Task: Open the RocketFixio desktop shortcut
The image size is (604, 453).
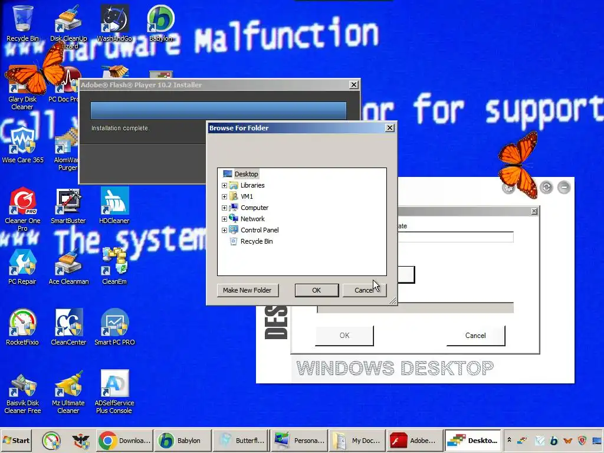Action: [22, 327]
